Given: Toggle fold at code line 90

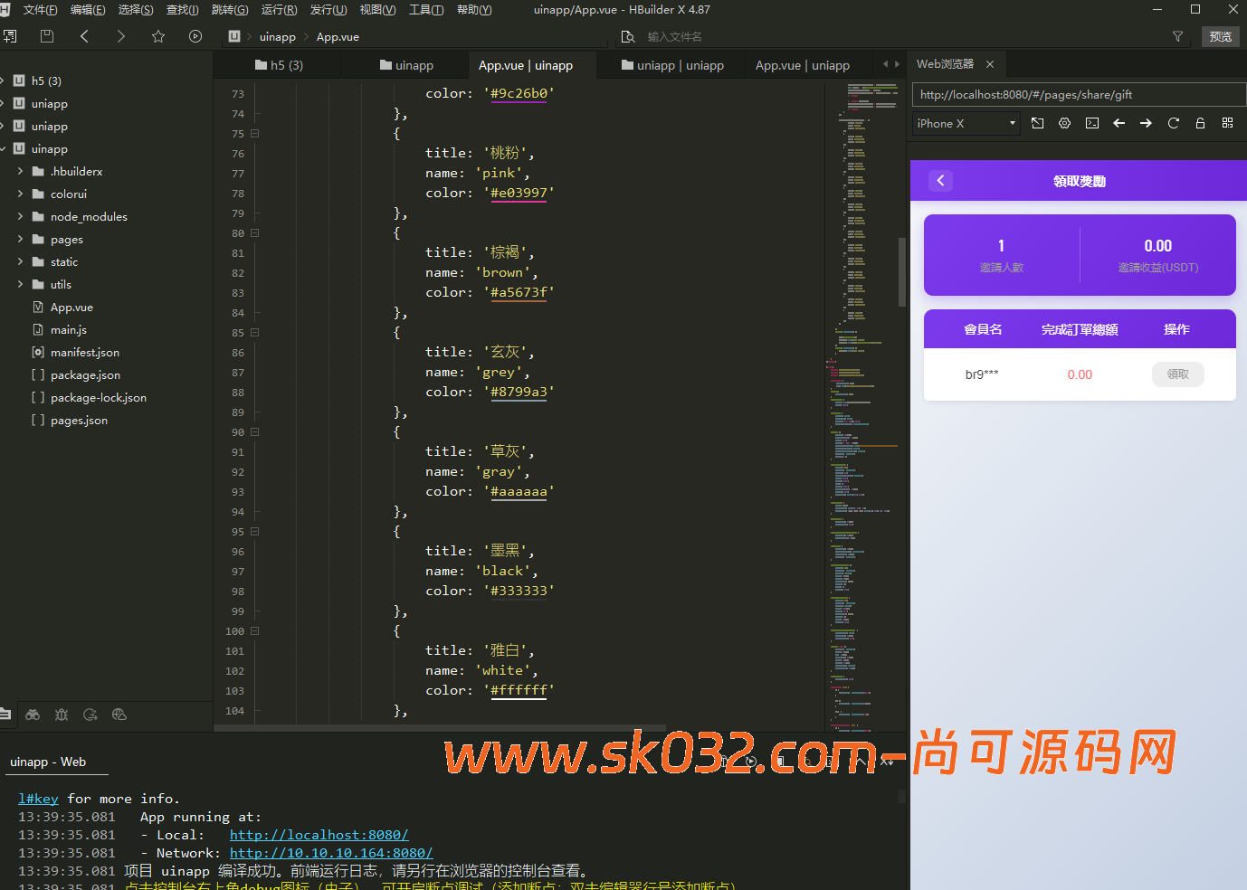Looking at the screenshot, I should coord(255,432).
